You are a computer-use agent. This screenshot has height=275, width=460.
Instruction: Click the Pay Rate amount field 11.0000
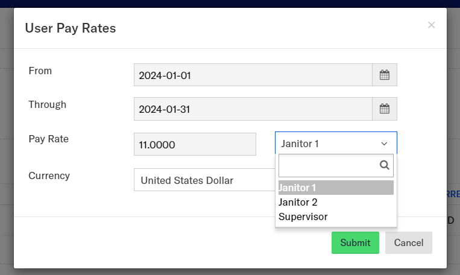coord(195,145)
